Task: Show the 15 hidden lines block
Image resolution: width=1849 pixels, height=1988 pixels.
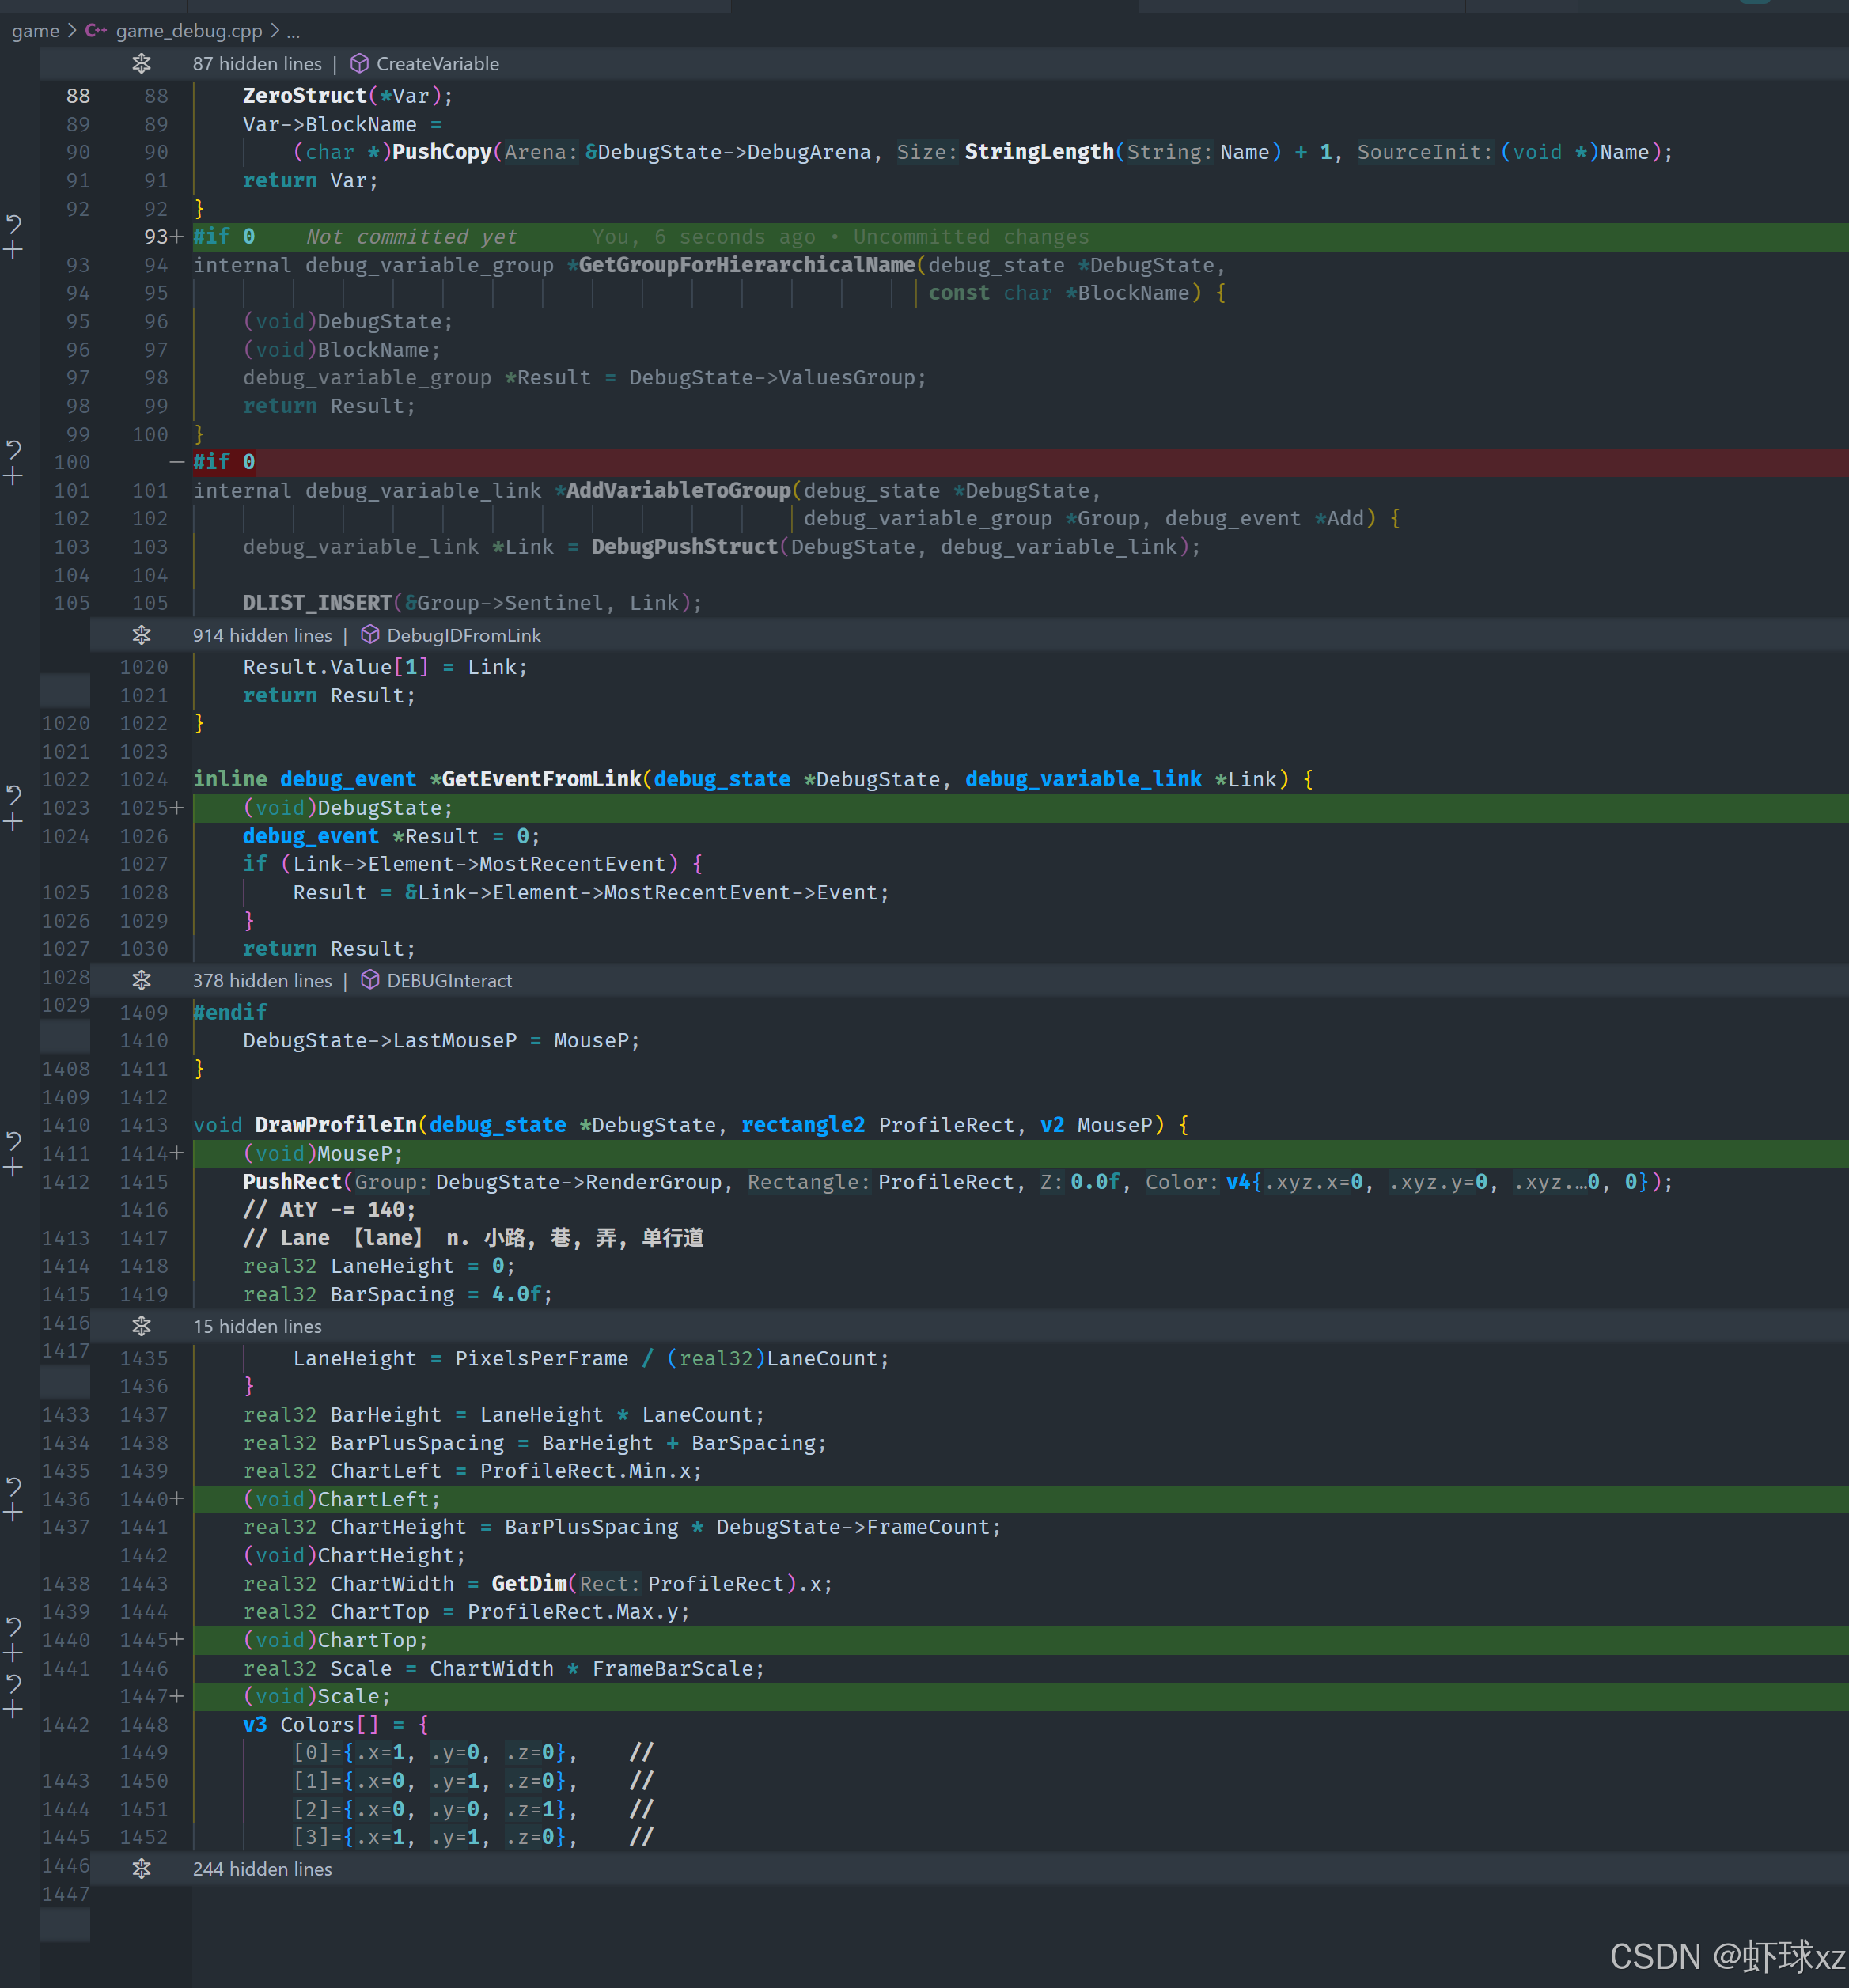Action: click(142, 1327)
